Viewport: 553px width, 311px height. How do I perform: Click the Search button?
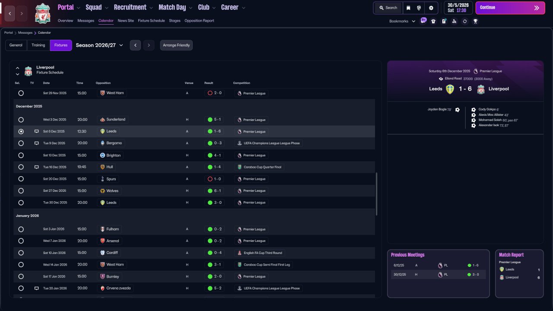coord(388,8)
